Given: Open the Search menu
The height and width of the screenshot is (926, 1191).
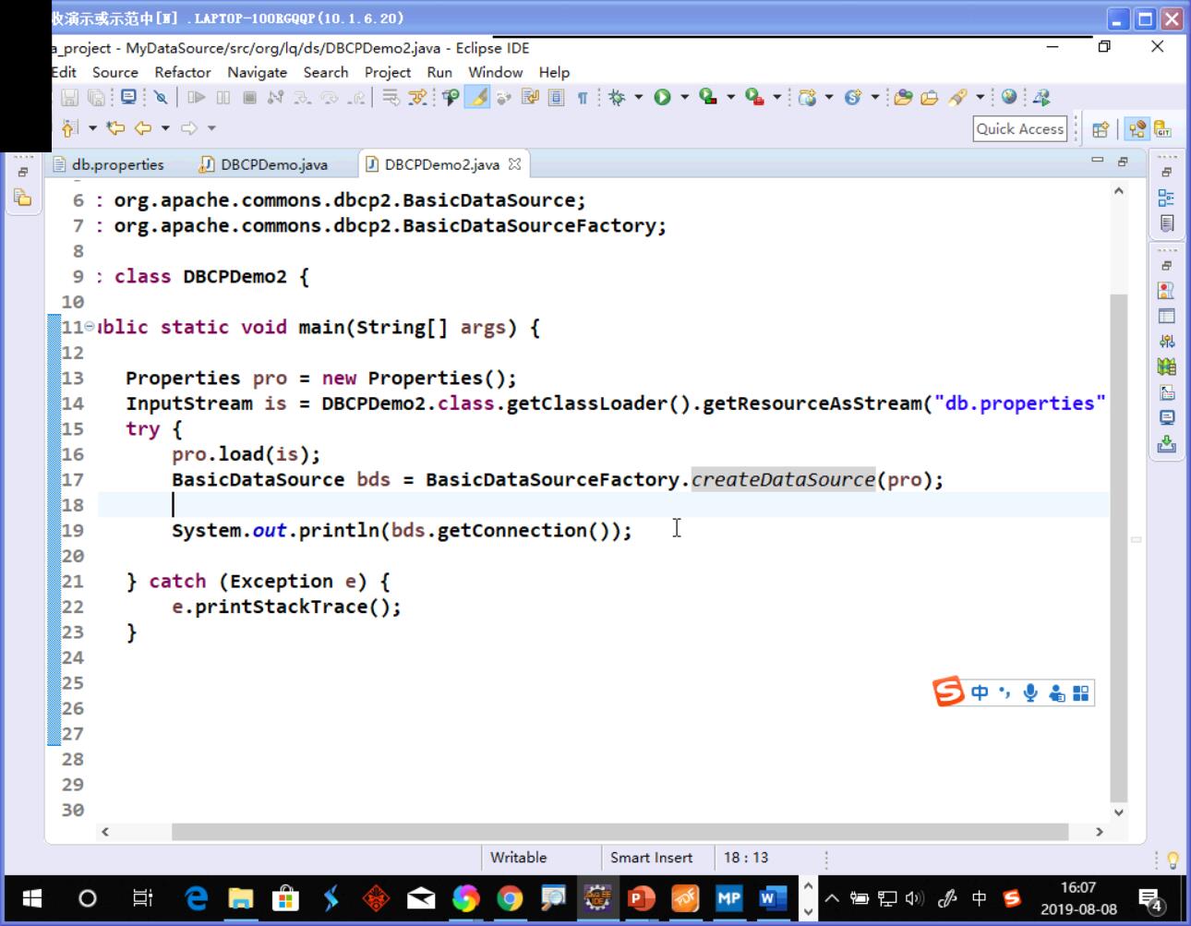Looking at the screenshot, I should [326, 72].
